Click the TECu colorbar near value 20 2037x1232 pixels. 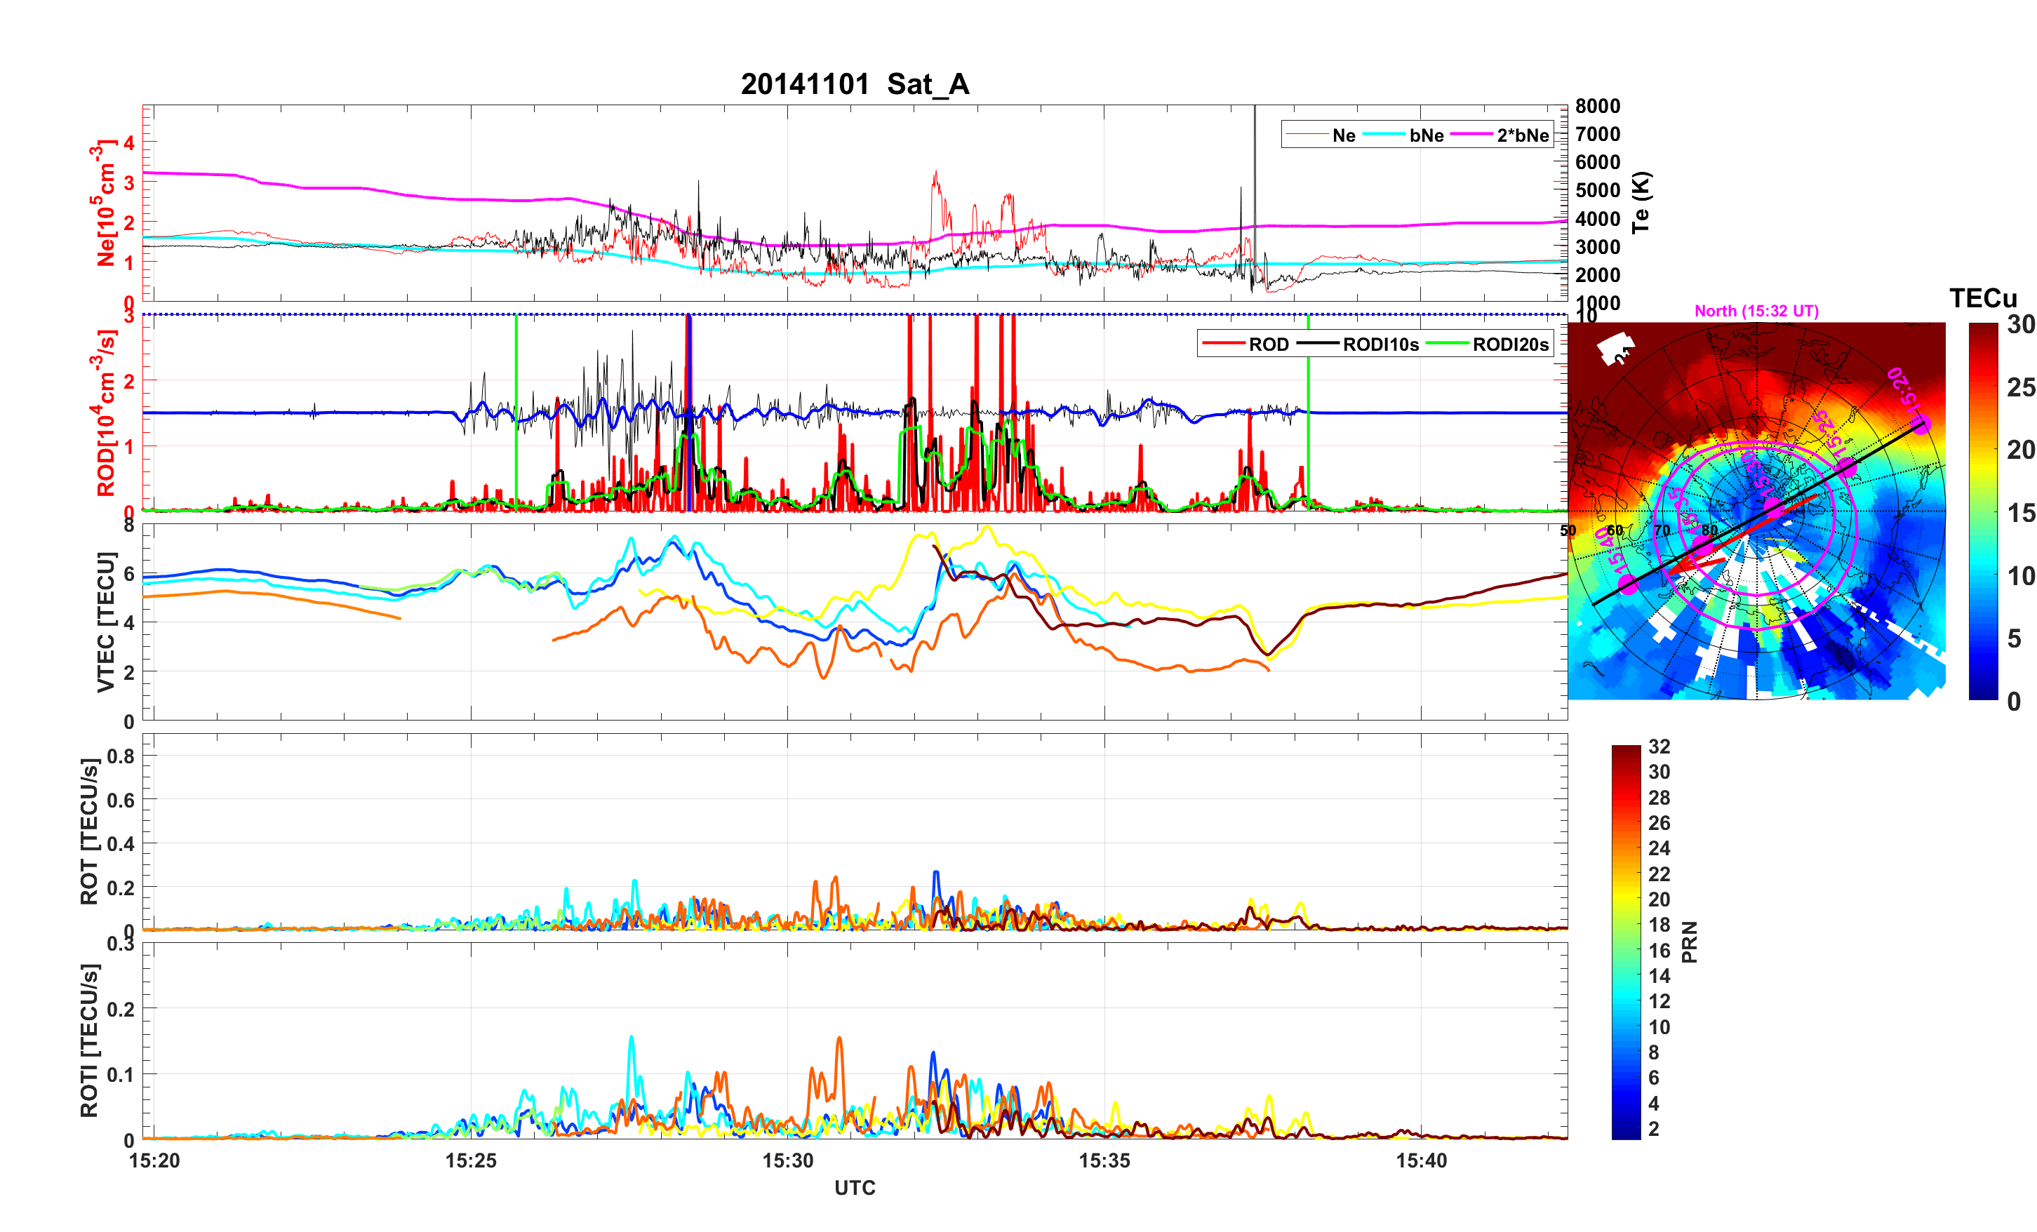point(1982,450)
